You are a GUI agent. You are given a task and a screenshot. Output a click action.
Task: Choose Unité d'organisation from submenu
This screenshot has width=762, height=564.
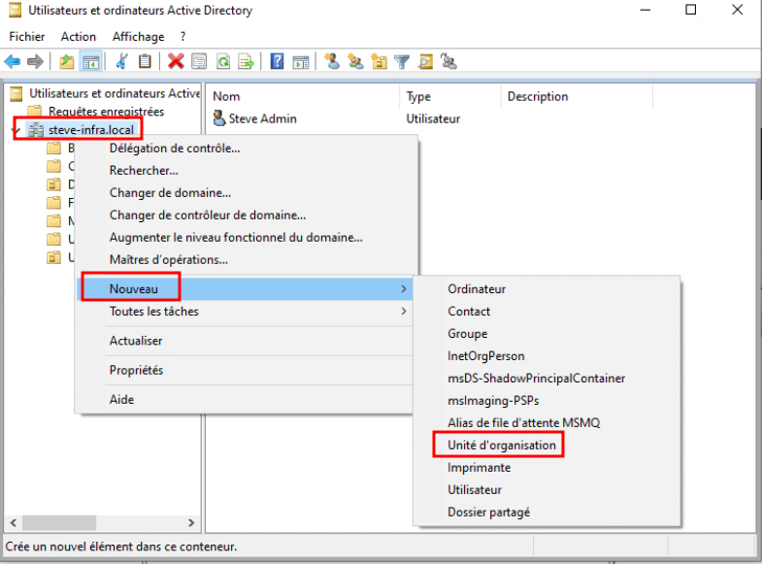coord(502,445)
